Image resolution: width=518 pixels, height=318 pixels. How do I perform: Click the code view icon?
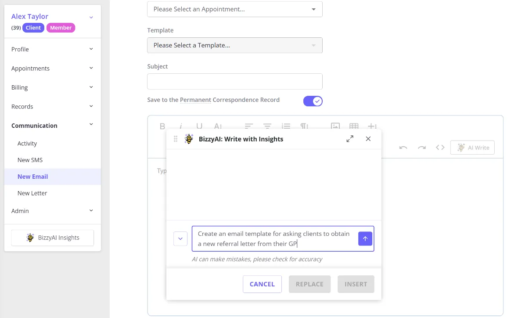(440, 148)
